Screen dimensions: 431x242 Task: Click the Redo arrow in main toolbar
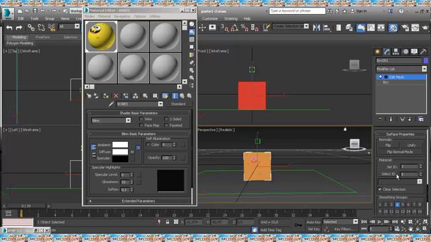coord(19,28)
